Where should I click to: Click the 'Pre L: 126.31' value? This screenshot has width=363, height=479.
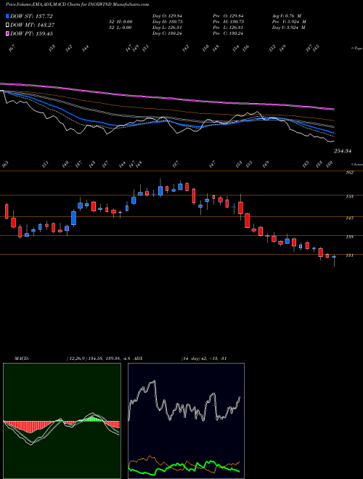pos(228,28)
